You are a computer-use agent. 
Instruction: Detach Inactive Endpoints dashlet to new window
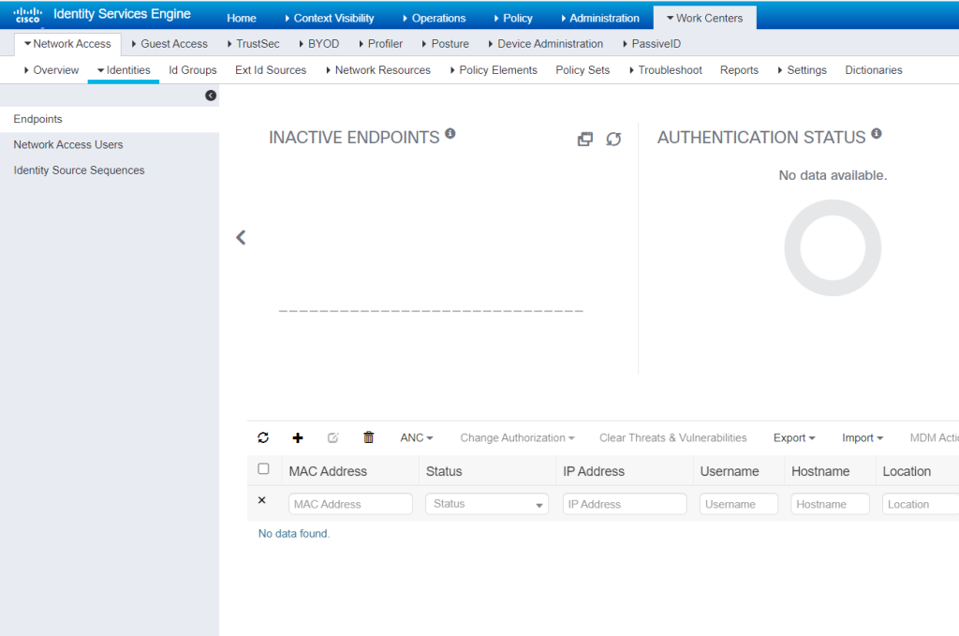584,140
